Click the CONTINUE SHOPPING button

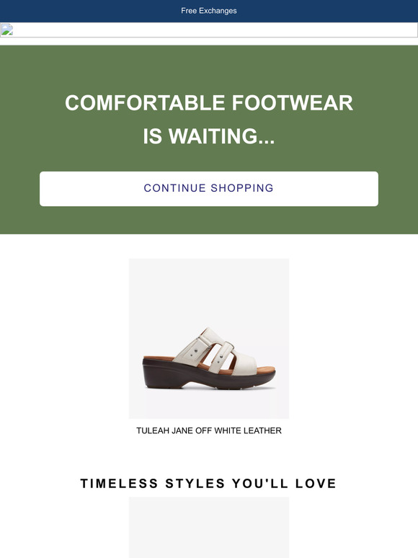209,189
